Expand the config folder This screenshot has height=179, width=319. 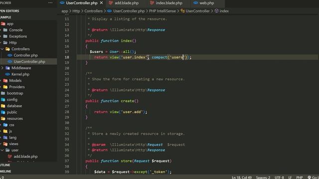[x=12, y=99]
